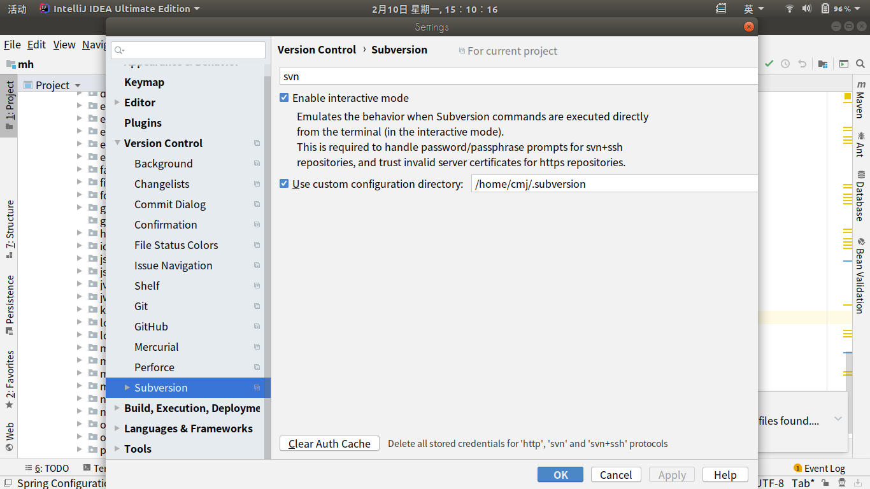The image size is (870, 489).
Task: Toggle Enable interactive mode checkbox
Action: coord(285,98)
